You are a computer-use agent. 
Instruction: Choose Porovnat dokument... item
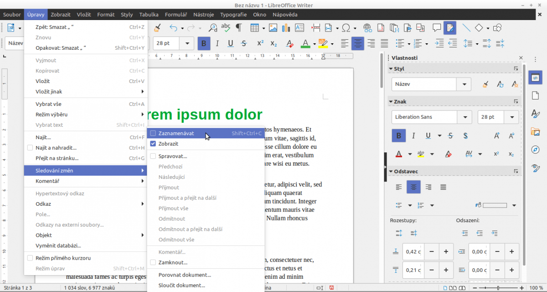coord(206,275)
